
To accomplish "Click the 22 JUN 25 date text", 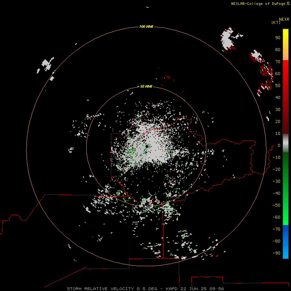I will pos(193,289).
